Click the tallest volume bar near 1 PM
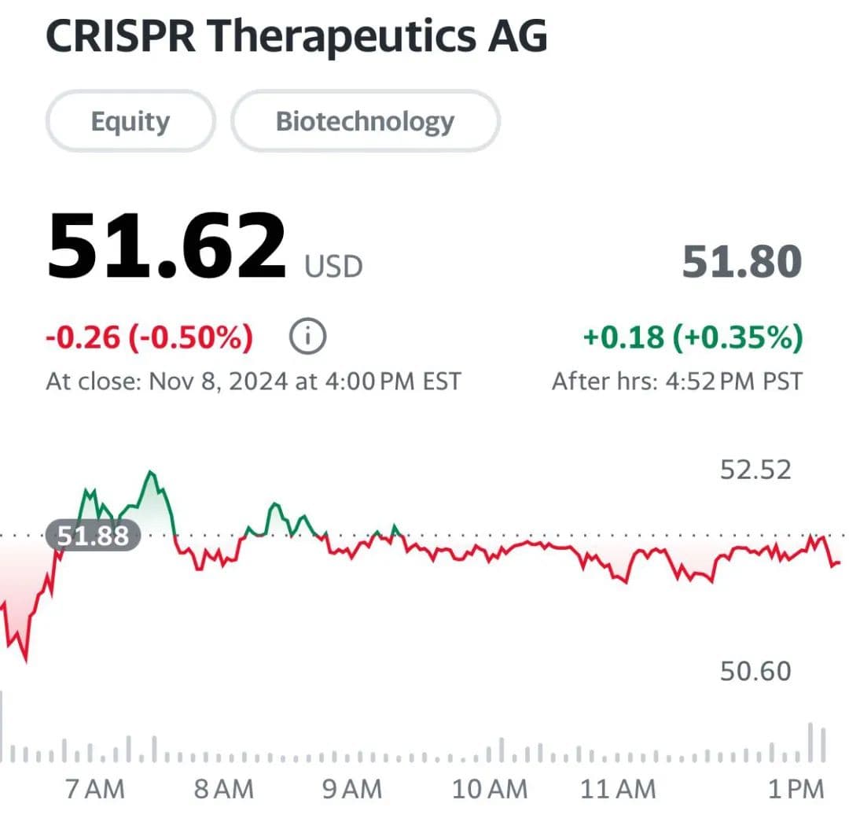 coord(812,743)
